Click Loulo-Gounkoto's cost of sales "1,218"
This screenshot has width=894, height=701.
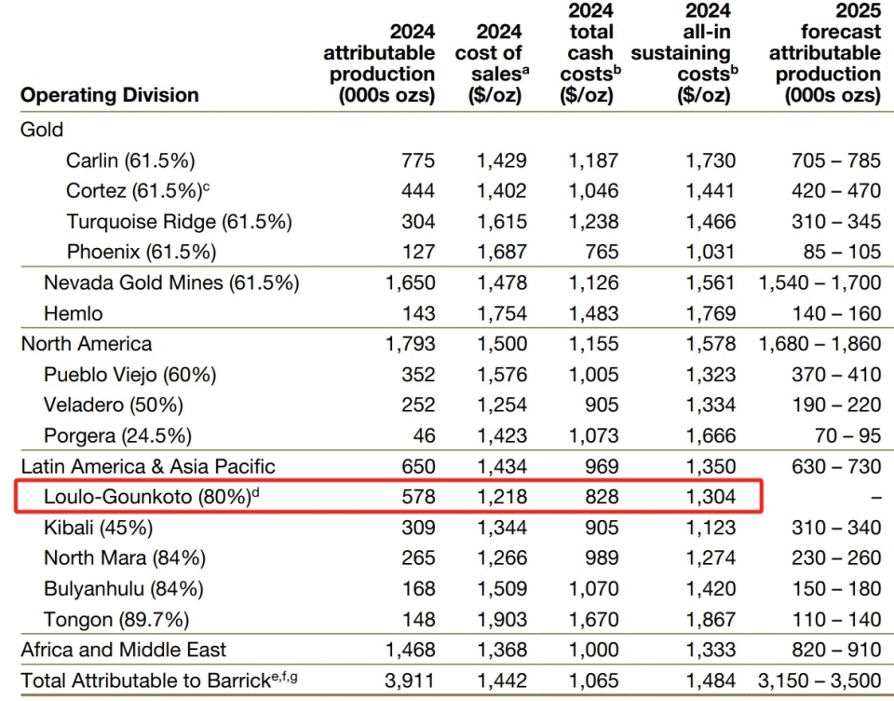[x=502, y=497]
